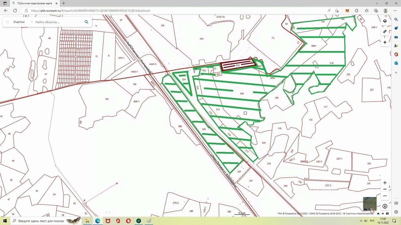Open the Office icon in Edge sidebar
This screenshot has width=401, height=225.
[396, 54]
